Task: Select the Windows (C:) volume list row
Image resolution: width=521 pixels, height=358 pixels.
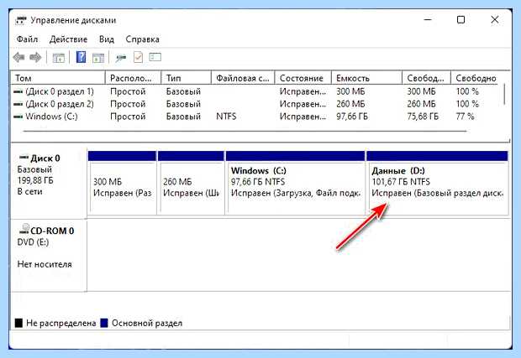Action: click(x=255, y=117)
